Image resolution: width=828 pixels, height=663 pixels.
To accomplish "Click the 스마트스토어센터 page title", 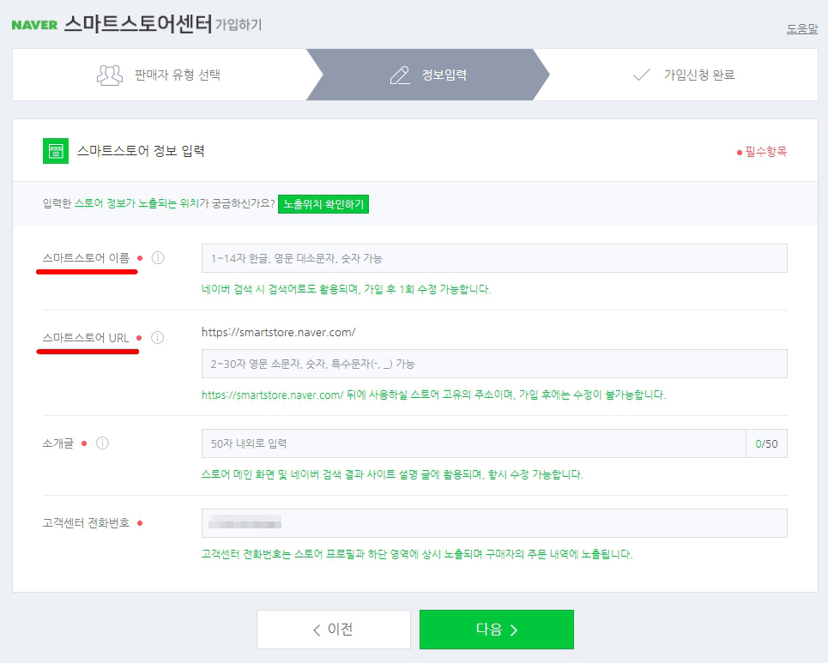I will coord(138,24).
